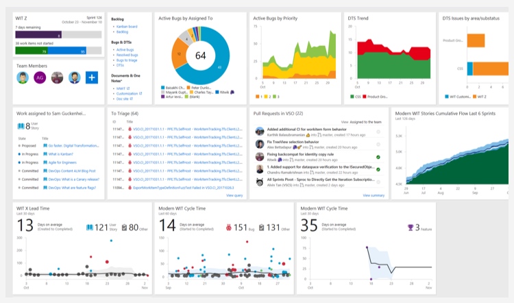Toggle the WIT Z legend in DTS Issues chart

(480, 97)
